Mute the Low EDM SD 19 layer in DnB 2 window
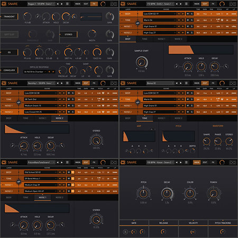238x238 pixels. pyautogui.click(x=188, y=14)
